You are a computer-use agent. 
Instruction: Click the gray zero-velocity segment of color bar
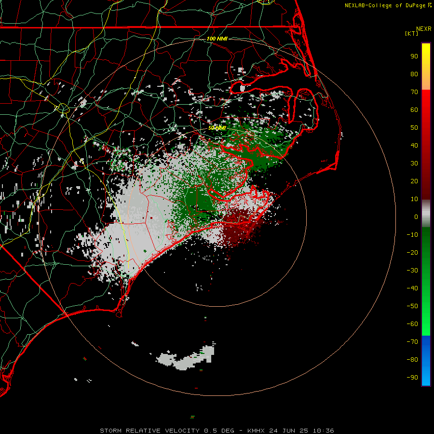[426, 214]
